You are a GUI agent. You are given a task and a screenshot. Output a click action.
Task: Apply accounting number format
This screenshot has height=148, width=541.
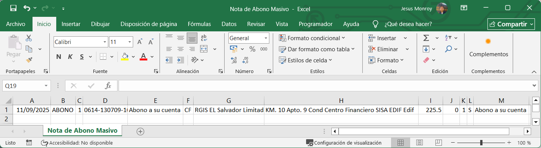click(x=234, y=49)
